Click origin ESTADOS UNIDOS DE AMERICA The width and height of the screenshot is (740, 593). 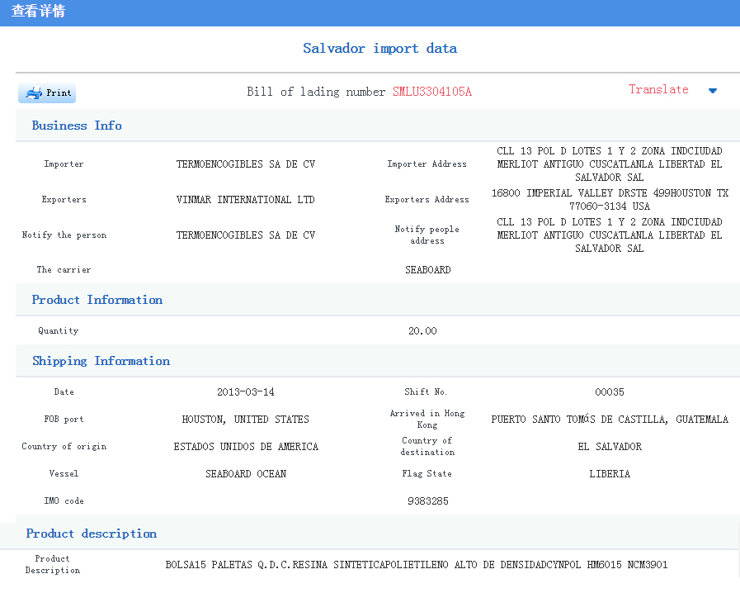(245, 447)
